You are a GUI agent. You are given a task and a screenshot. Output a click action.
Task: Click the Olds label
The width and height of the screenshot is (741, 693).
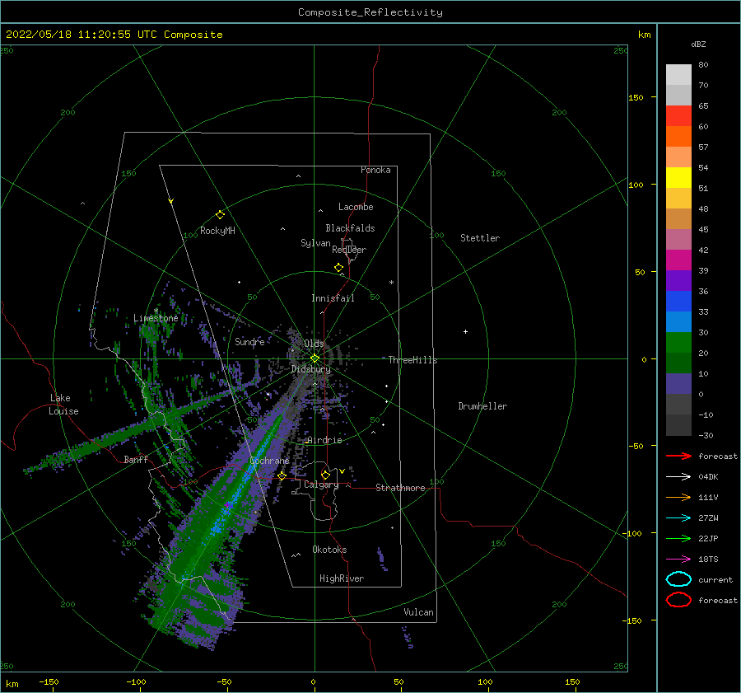point(314,344)
